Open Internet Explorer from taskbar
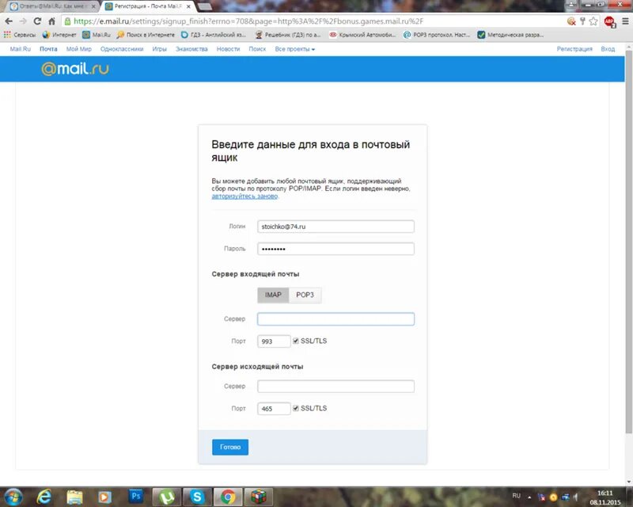633x507 pixels. 44,497
